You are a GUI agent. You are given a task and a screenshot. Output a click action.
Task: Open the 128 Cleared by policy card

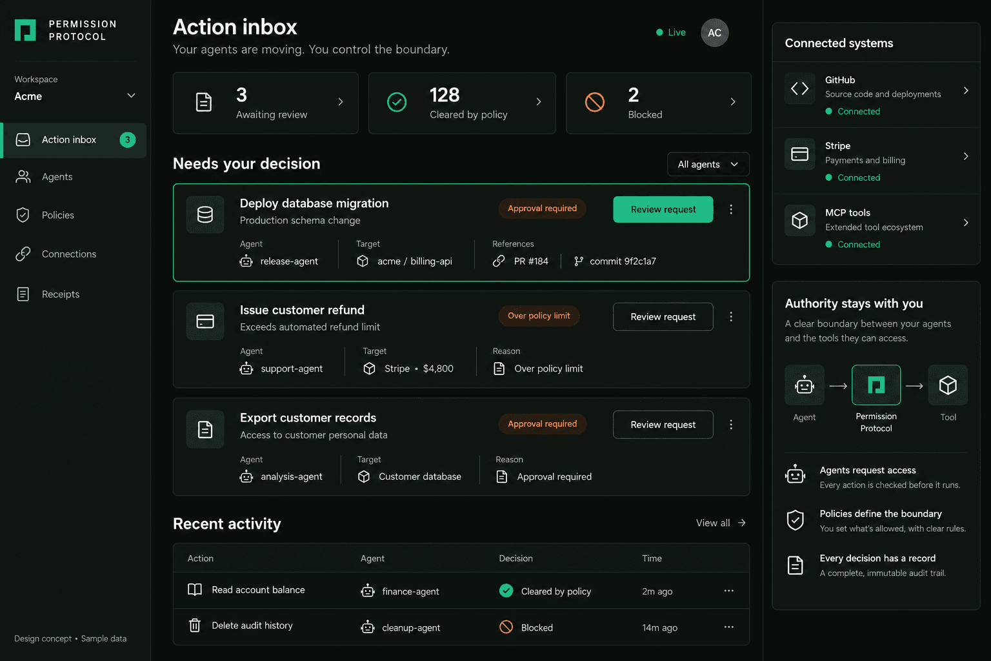point(462,103)
